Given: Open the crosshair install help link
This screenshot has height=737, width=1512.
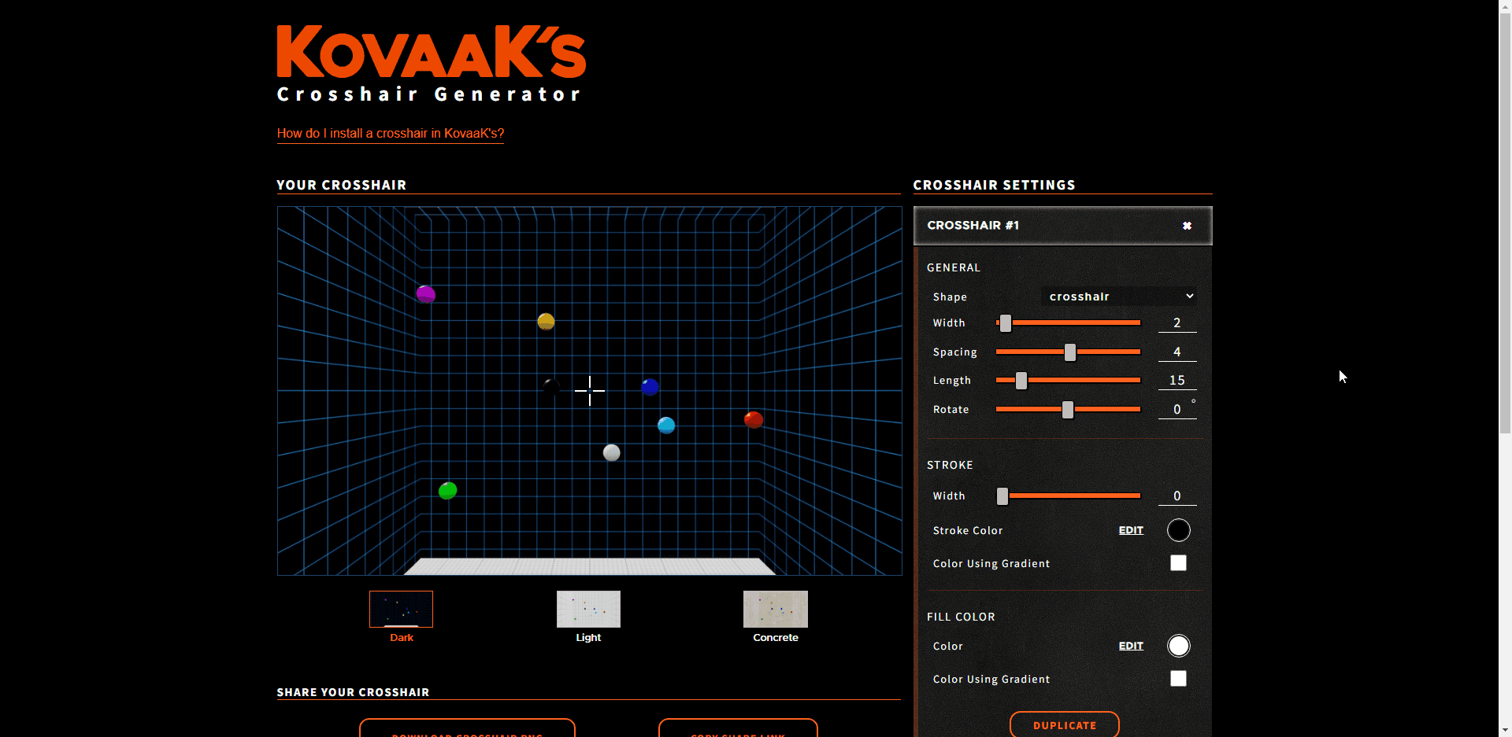Looking at the screenshot, I should (391, 134).
